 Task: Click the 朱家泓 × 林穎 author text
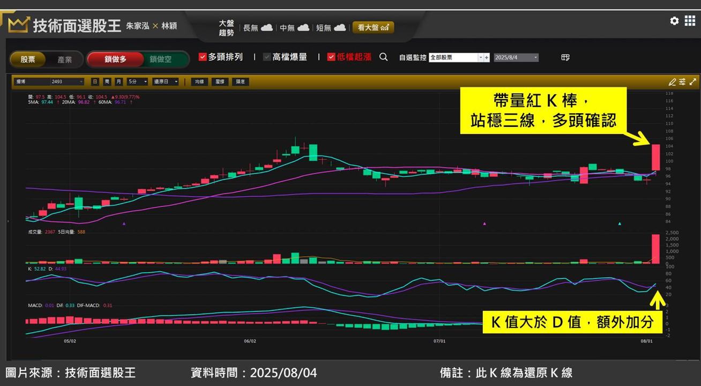pos(152,26)
